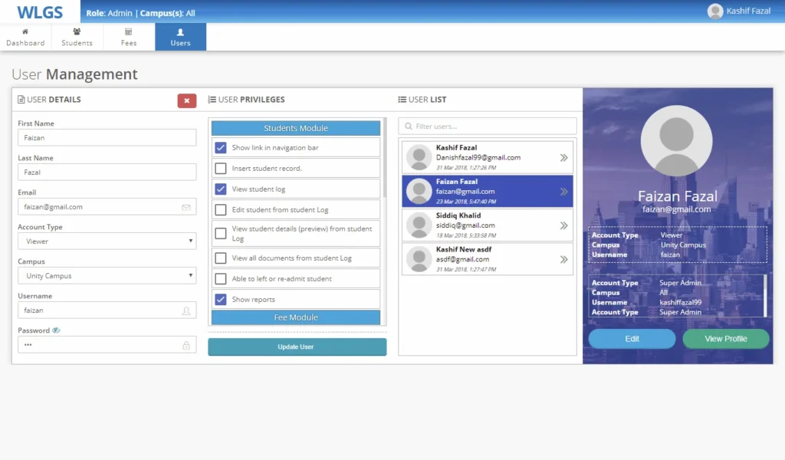This screenshot has height=460, width=785.
Task: Toggle password visibility eye icon
Action: tap(56, 330)
